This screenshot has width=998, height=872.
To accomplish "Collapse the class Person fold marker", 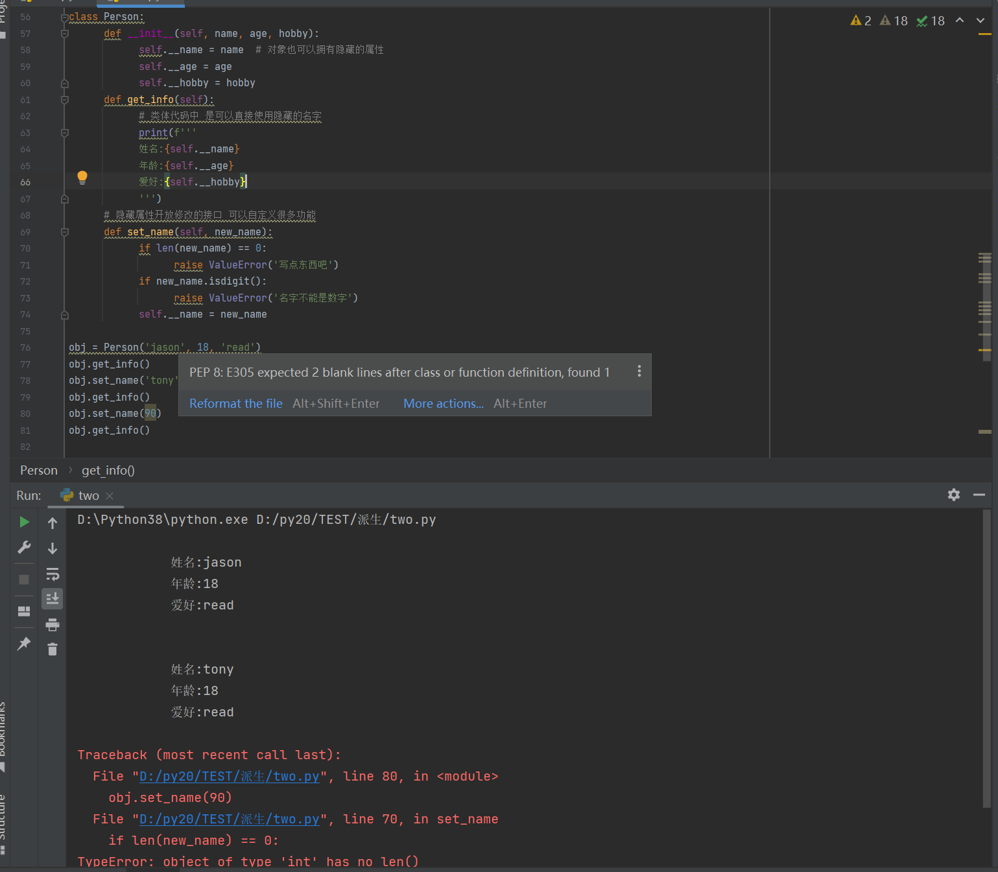I will pyautogui.click(x=65, y=18).
